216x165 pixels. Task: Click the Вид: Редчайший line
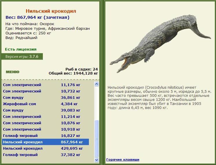(x=21, y=38)
